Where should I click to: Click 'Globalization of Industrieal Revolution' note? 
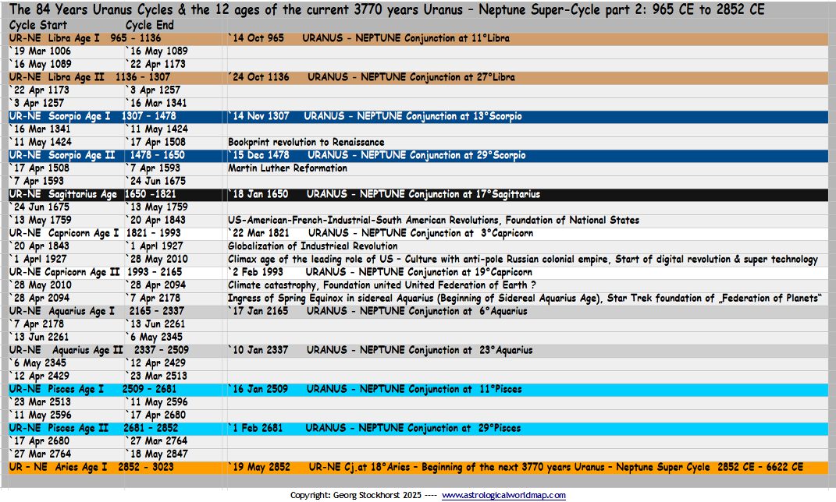tap(313, 246)
